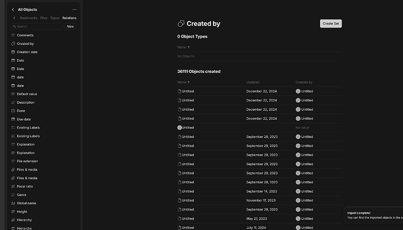This screenshot has height=230, width=403.
Task: Click the Focal ratio number icon
Action: tap(13, 186)
